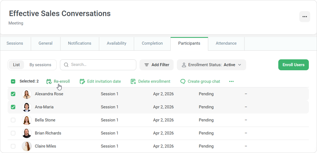The image size is (317, 153).
Task: Click the Edit invitation date icon
Action: 82,81
